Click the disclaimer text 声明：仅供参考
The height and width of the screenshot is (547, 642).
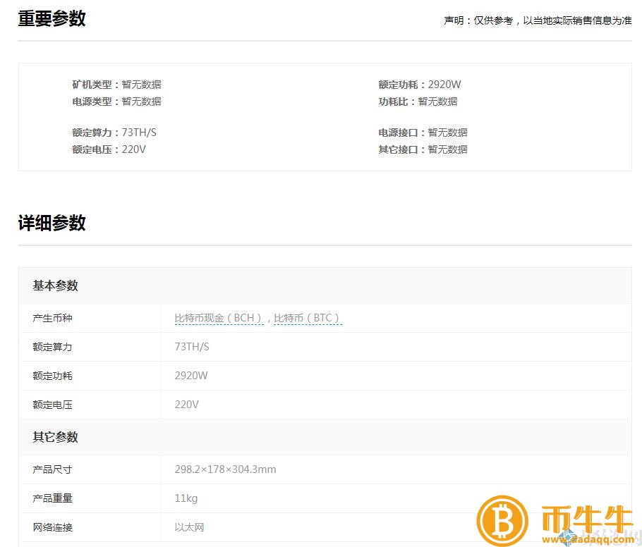tap(480, 20)
